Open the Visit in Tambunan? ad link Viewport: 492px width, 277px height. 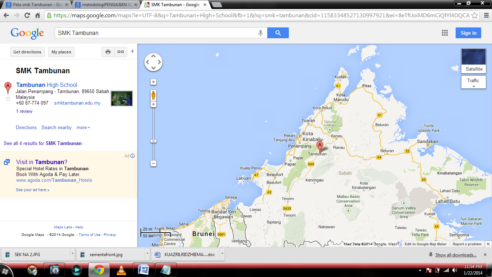42,162
